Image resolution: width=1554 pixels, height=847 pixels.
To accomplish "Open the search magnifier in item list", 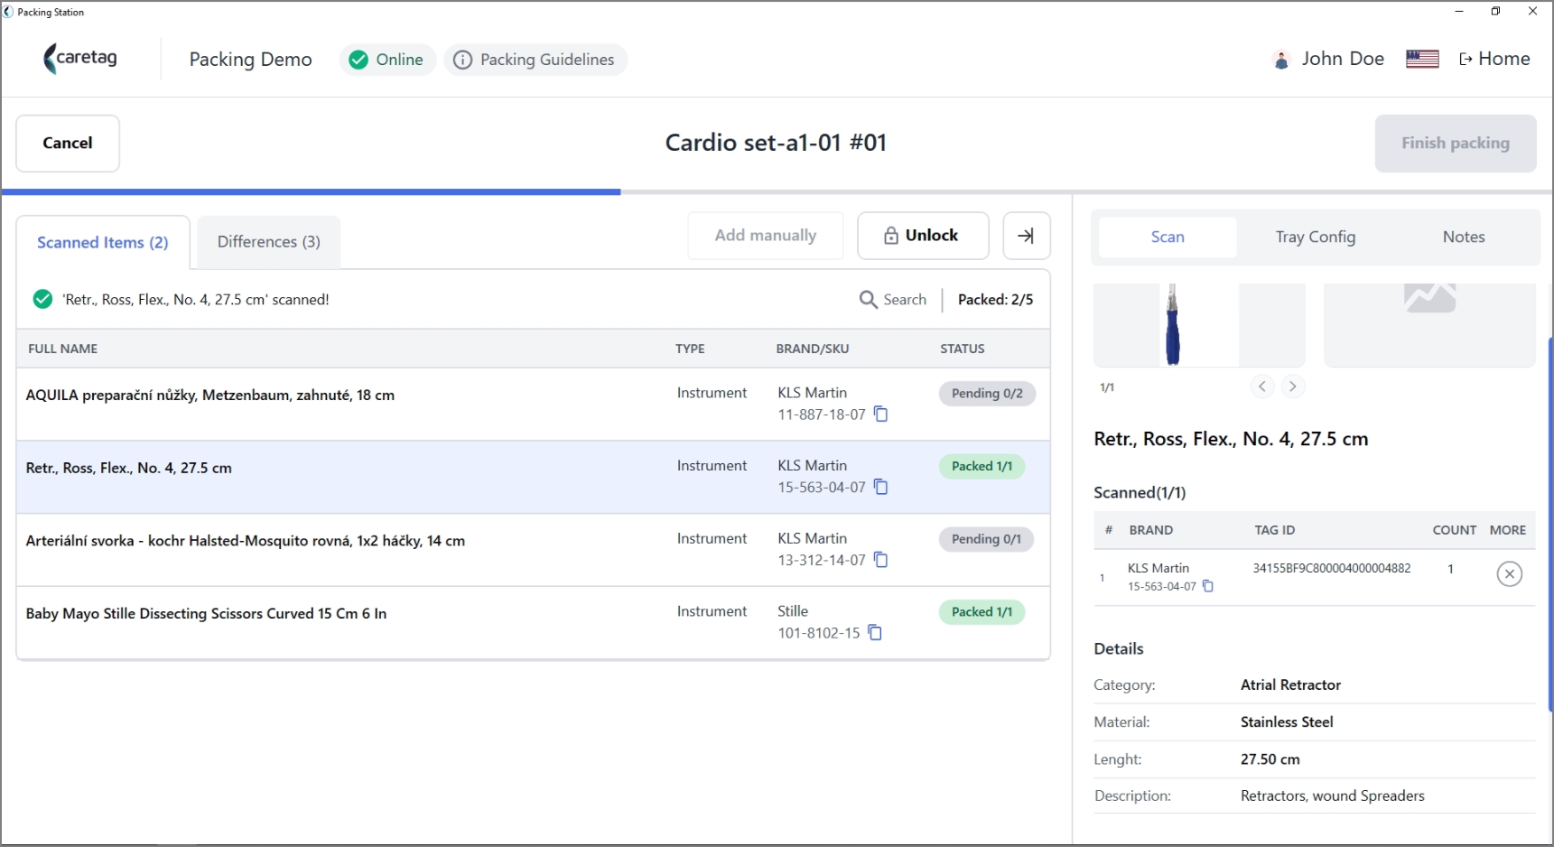I will (x=869, y=300).
